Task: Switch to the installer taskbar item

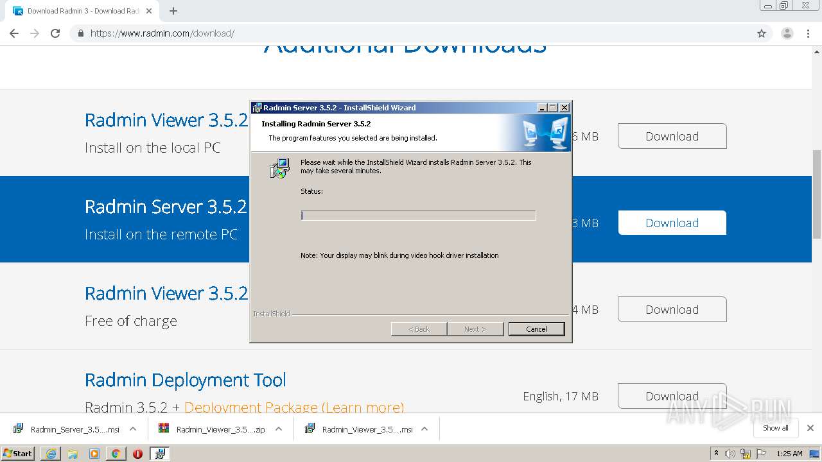Action: (160, 454)
